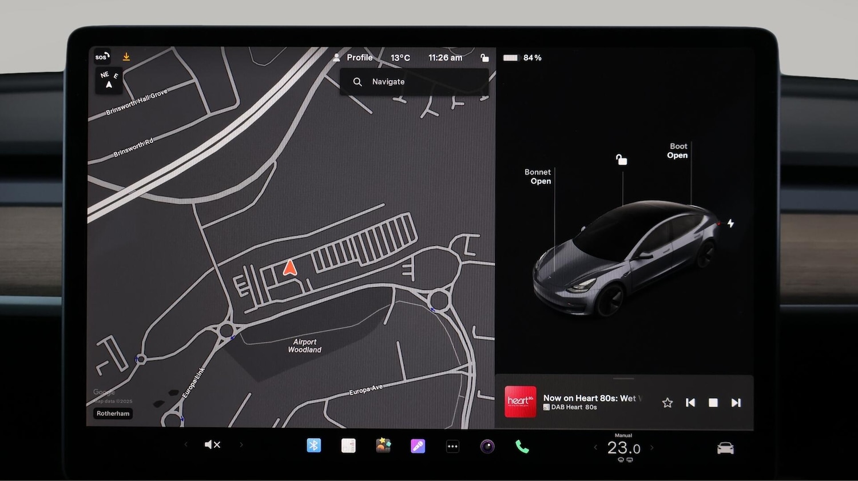Skip to the next station in media player

[736, 403]
